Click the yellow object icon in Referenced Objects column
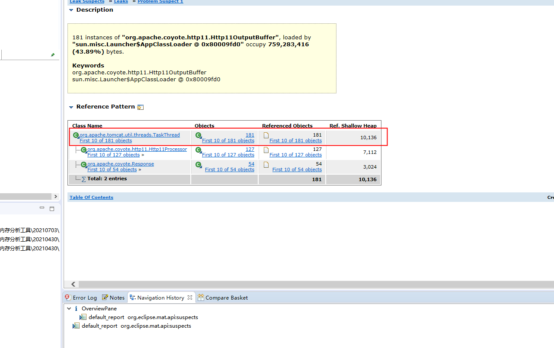 tap(266, 134)
